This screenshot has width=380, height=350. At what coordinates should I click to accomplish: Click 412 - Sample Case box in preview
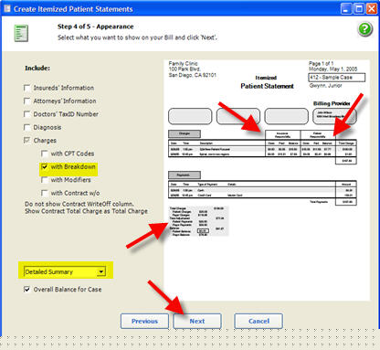click(x=337, y=78)
